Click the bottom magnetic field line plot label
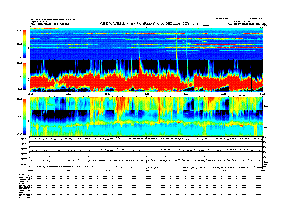 click(x=24, y=165)
